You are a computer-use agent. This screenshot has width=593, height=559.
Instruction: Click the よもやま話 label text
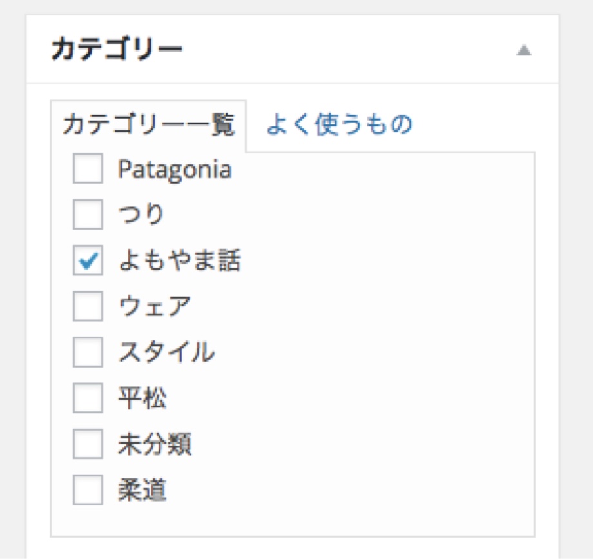coord(180,260)
